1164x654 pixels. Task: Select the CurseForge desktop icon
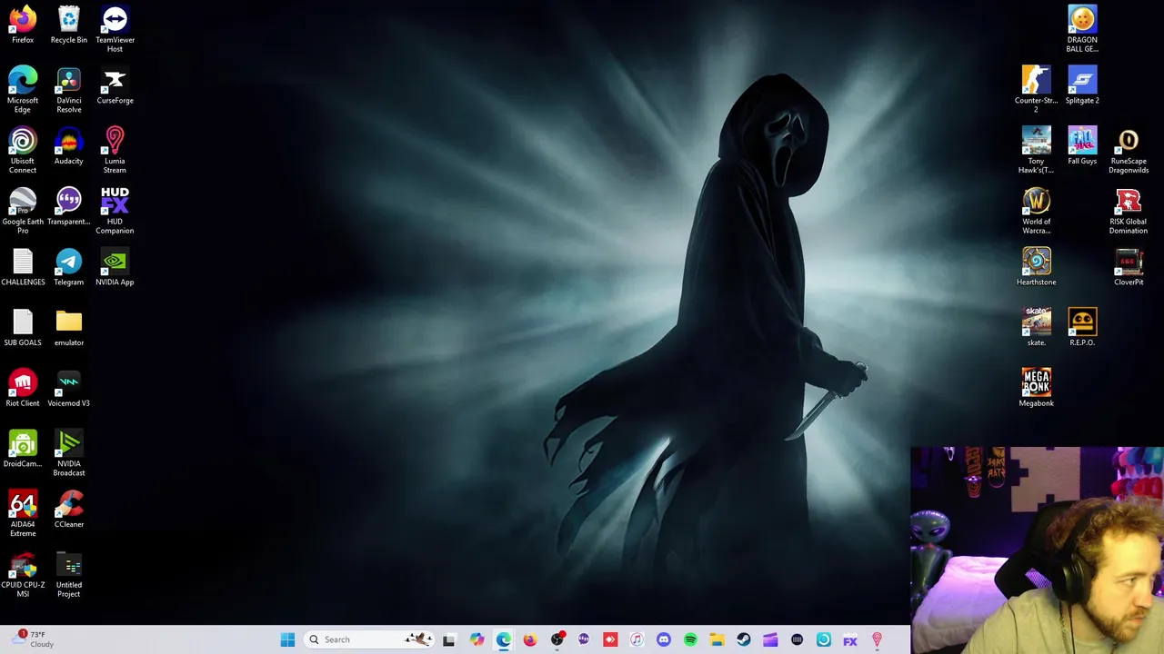115,85
